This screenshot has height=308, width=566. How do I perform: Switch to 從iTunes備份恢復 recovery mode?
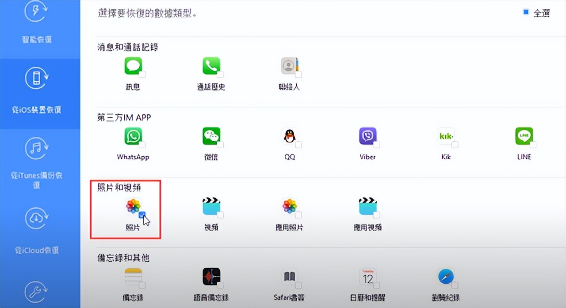pyautogui.click(x=37, y=164)
